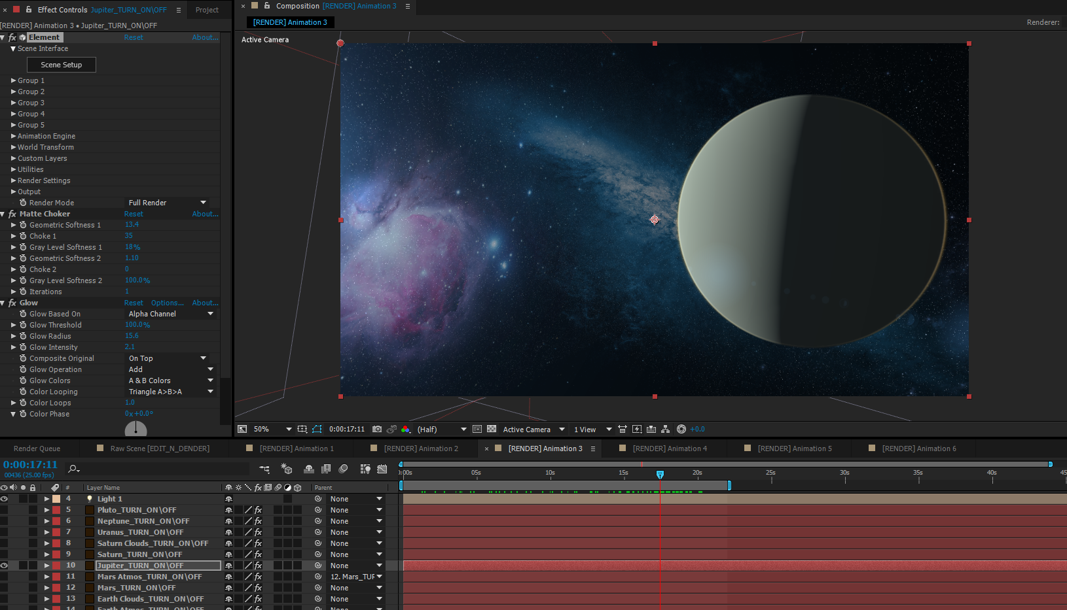This screenshot has height=610, width=1067.
Task: Enable motion blur for all layers
Action: point(343,469)
